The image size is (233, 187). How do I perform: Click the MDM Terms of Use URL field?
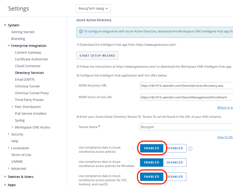[x=186, y=98]
